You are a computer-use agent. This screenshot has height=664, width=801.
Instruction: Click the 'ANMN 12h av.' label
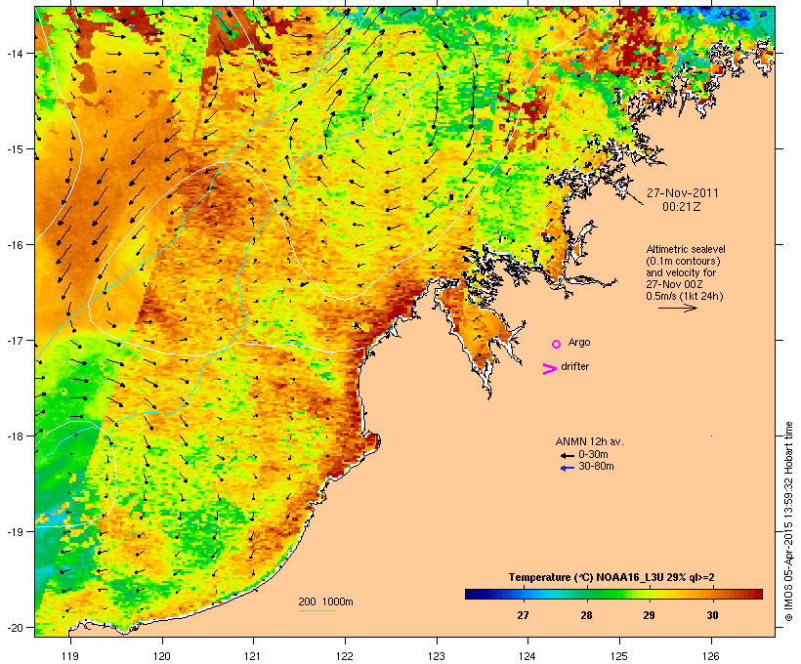point(589,441)
